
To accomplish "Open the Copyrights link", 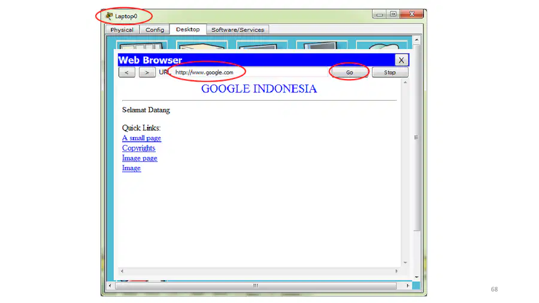I will click(x=138, y=148).
